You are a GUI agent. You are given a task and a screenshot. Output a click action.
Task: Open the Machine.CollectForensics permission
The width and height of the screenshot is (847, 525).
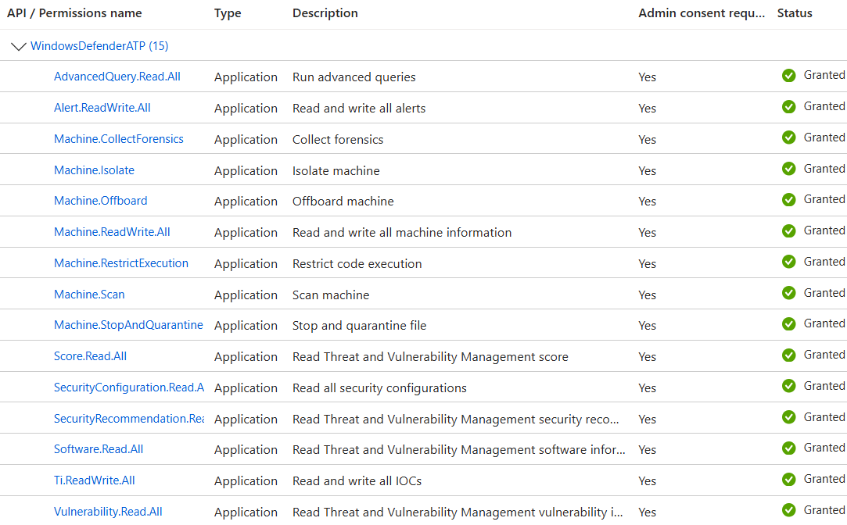[119, 139]
